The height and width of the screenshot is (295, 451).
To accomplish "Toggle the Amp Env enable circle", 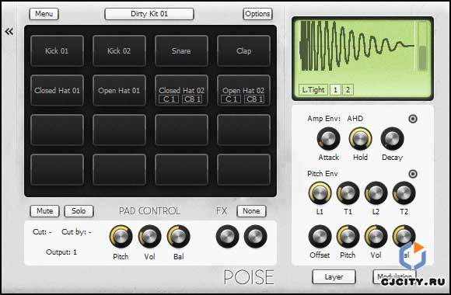I will tap(413, 119).
